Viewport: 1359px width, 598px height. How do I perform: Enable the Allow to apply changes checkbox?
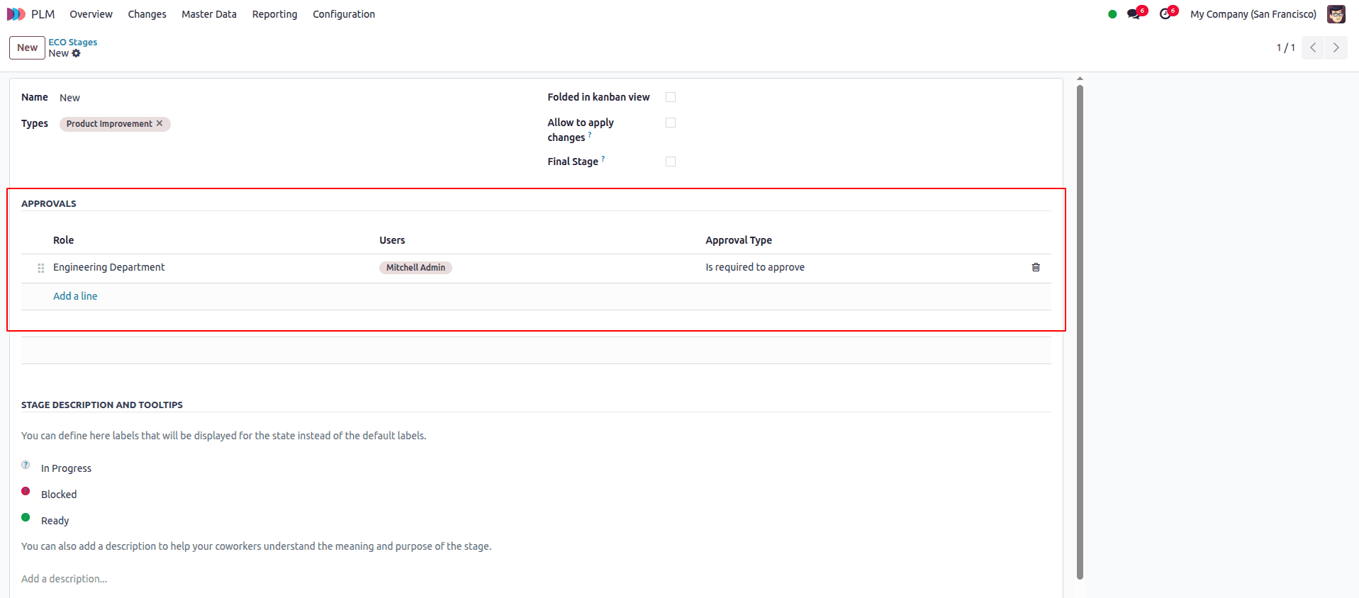tap(671, 123)
